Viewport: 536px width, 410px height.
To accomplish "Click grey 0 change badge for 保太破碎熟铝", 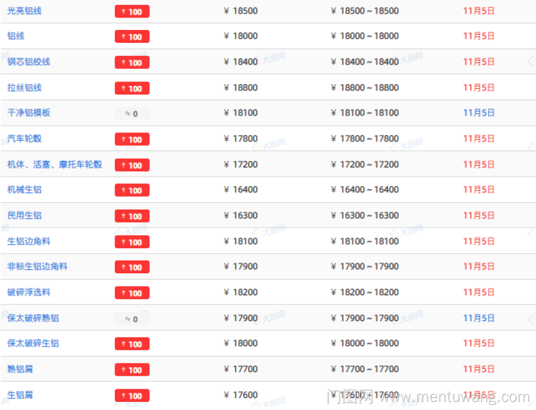I will pyautogui.click(x=132, y=319).
